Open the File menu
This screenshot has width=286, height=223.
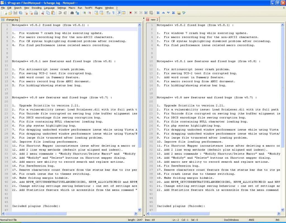click(x=3, y=8)
